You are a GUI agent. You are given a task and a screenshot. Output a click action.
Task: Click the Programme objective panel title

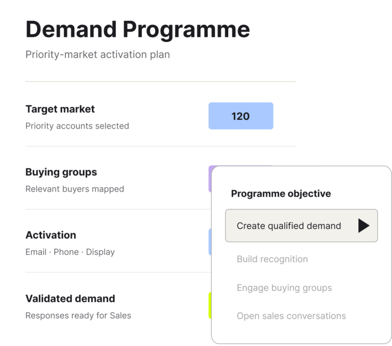tap(281, 194)
